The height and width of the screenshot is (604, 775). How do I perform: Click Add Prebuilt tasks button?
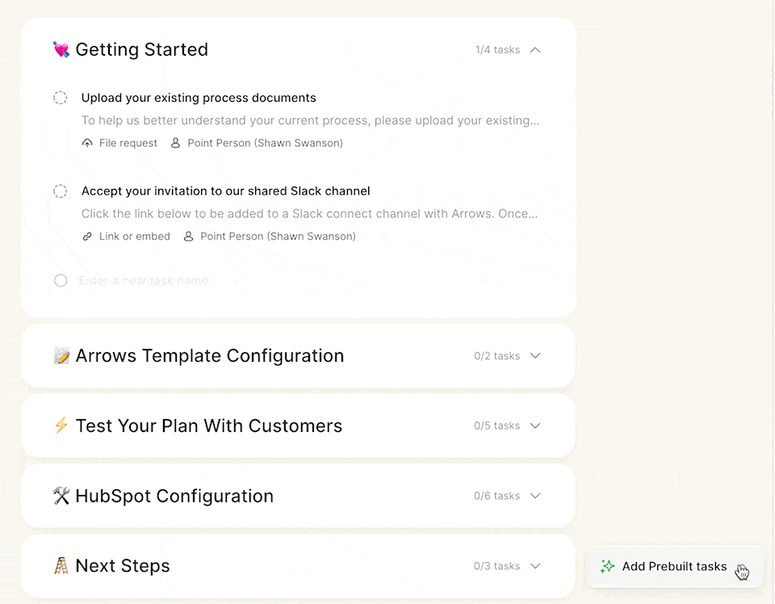click(x=675, y=566)
